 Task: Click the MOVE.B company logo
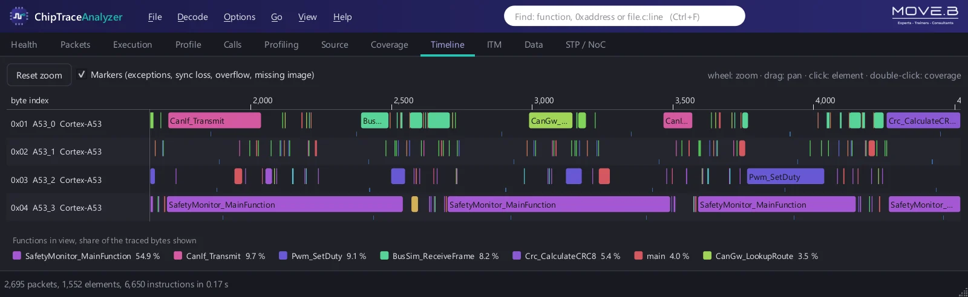click(925, 15)
